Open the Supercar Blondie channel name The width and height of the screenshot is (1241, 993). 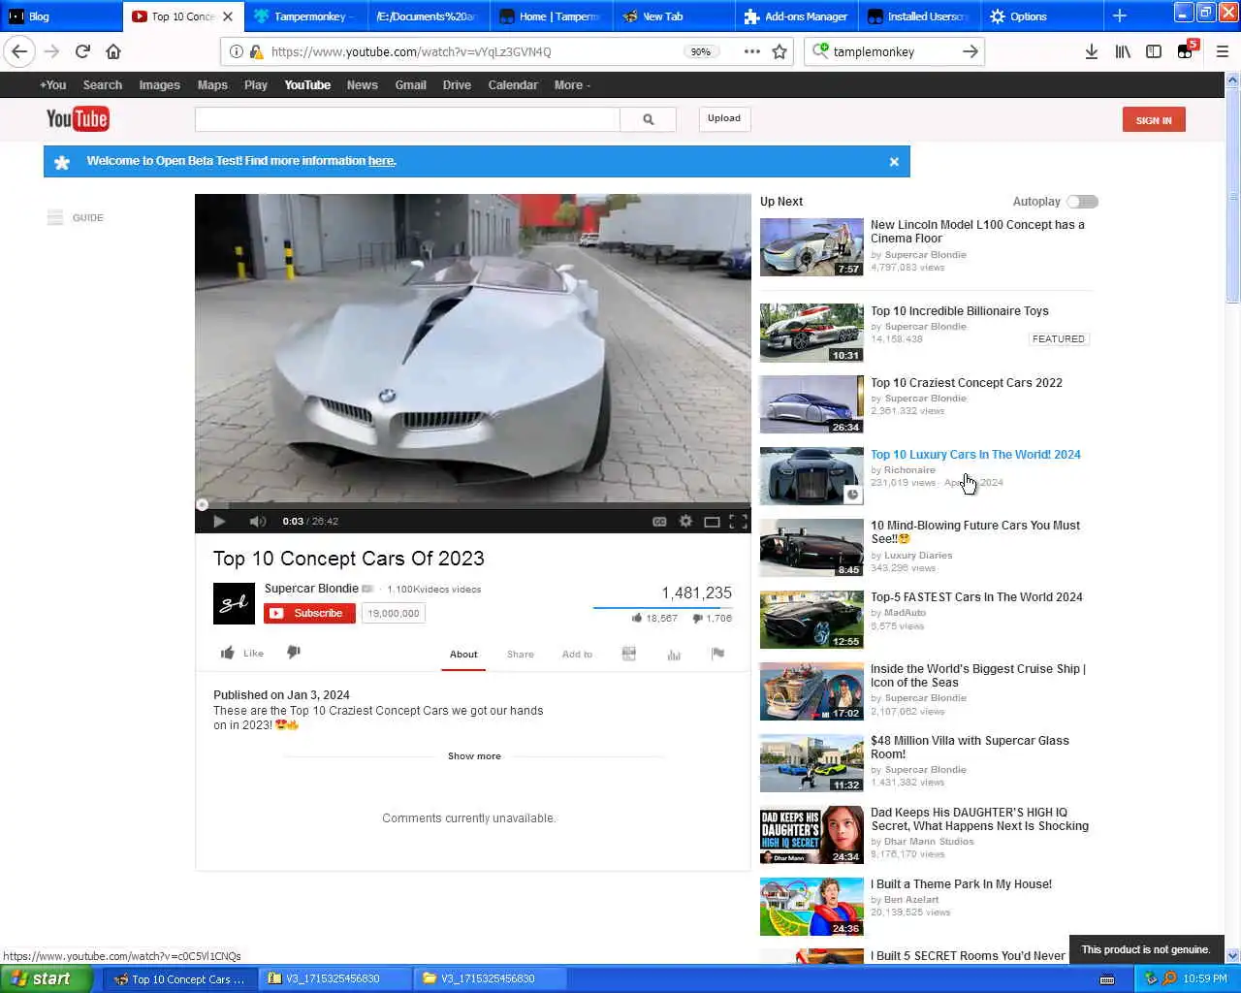(311, 589)
